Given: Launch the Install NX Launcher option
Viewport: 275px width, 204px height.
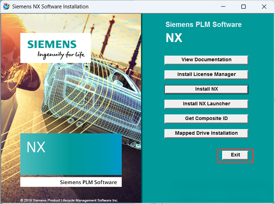Looking at the screenshot, I should click(x=206, y=104).
